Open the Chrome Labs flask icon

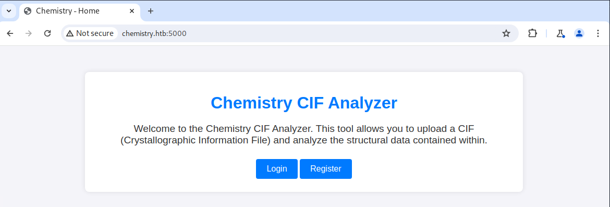point(560,33)
